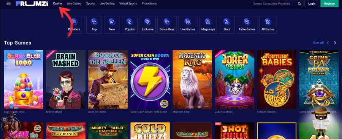Select the Bonus Buys gift icon
This screenshot has width=342, height=139.
click(167, 22)
